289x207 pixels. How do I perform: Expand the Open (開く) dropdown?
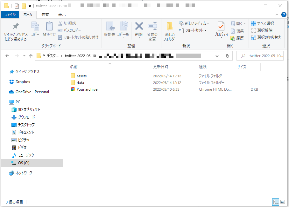(x=244, y=23)
